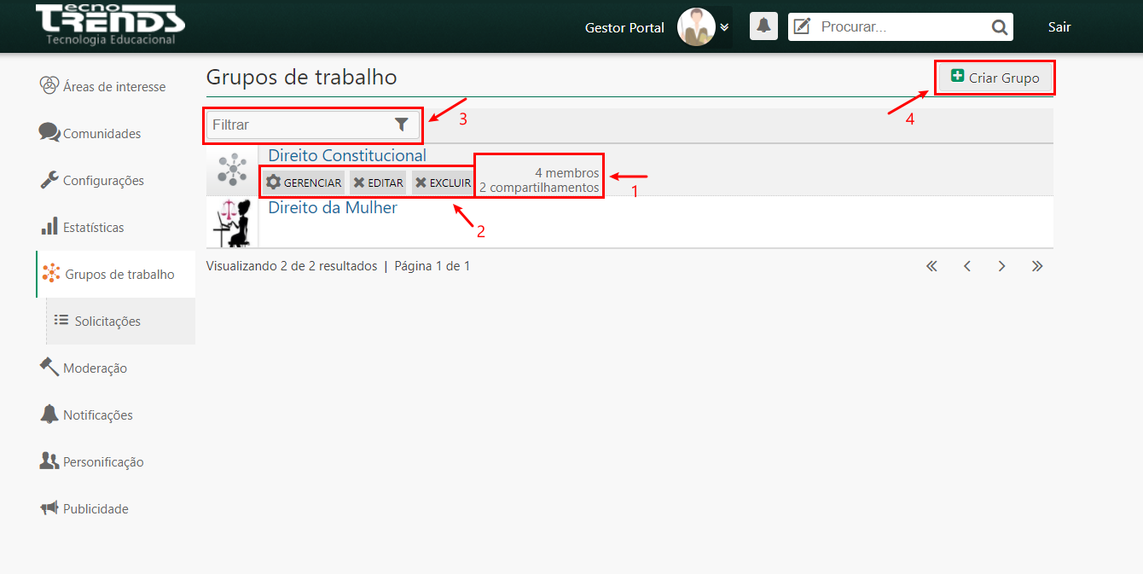The width and height of the screenshot is (1143, 574).
Task: Click the filter funnel icon
Action: (402, 125)
